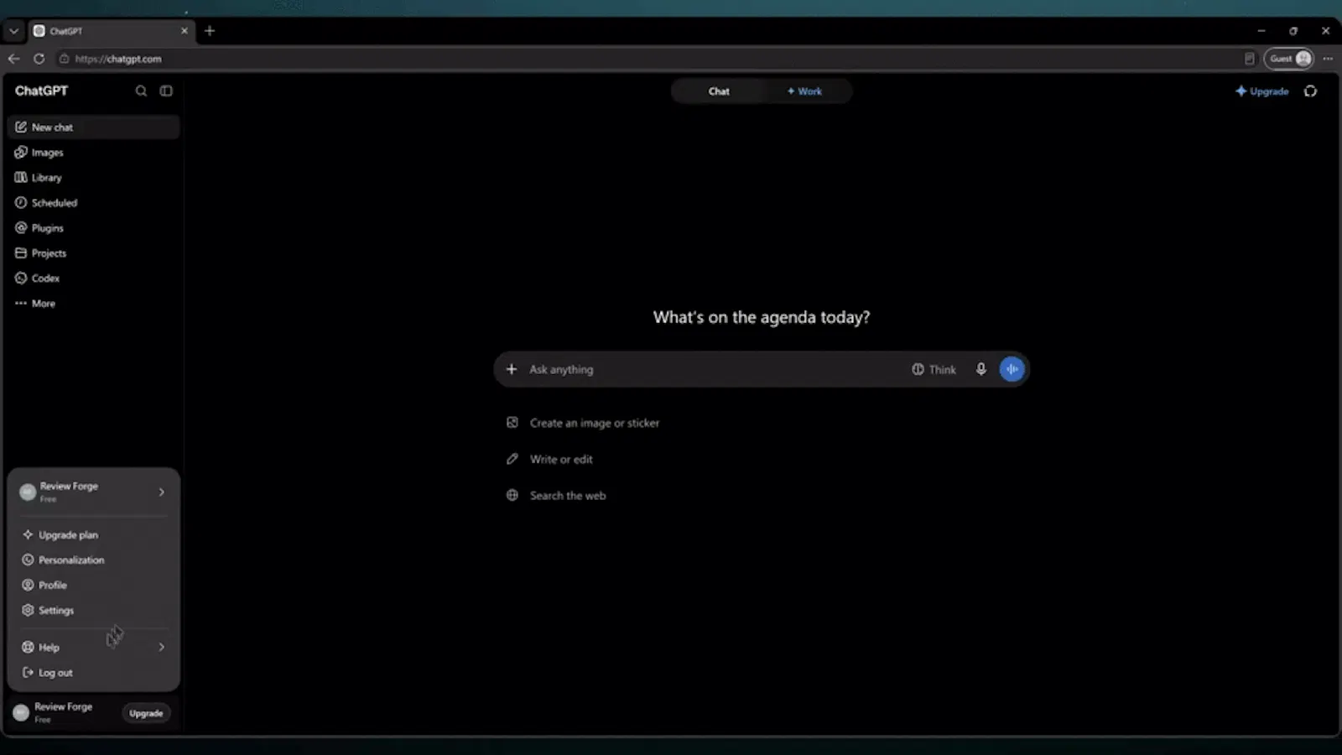Click the Upgrade button beside Review Forge
The height and width of the screenshot is (755, 1342).
(x=146, y=713)
